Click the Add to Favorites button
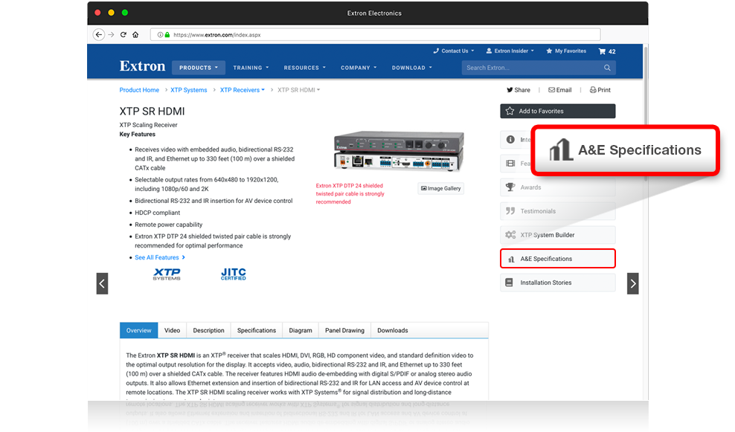The image size is (735, 432). pos(557,111)
